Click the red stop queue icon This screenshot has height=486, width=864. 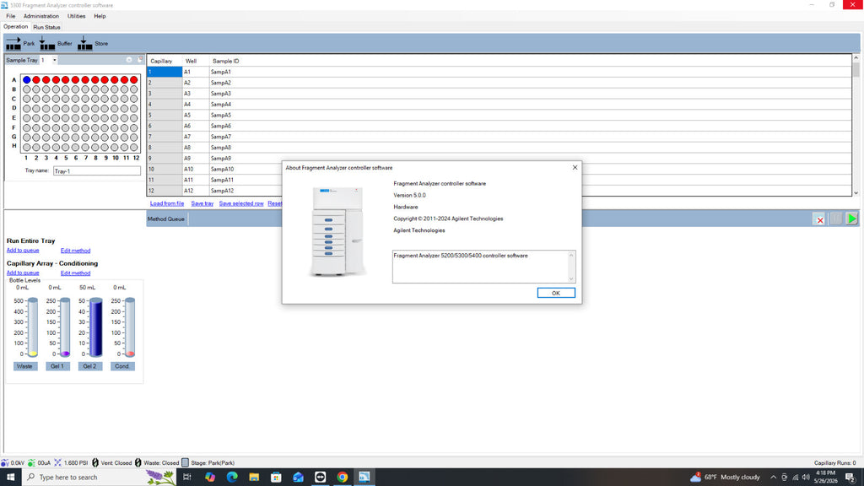coord(819,219)
